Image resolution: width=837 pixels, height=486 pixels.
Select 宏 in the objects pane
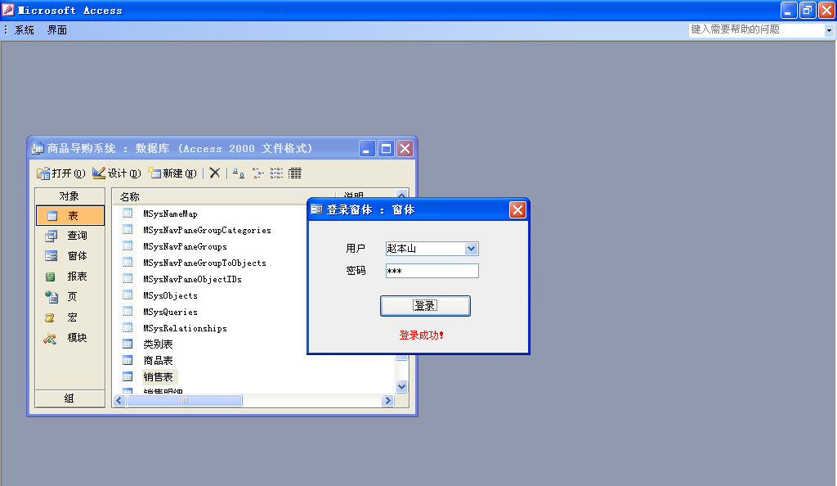70,317
